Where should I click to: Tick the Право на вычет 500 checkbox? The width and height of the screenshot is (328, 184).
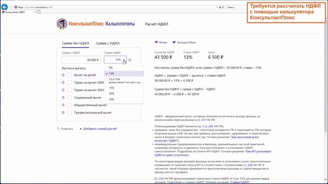point(70,90)
